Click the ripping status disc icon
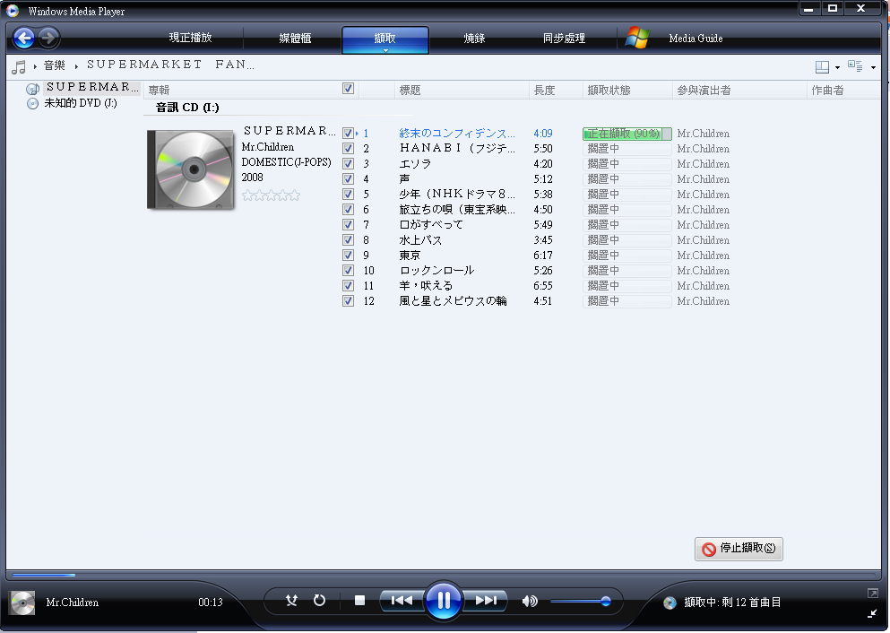890x633 pixels. click(x=670, y=603)
